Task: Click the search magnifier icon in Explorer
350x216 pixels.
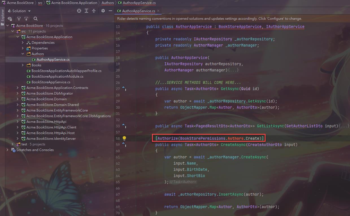Action: (x=36, y=19)
